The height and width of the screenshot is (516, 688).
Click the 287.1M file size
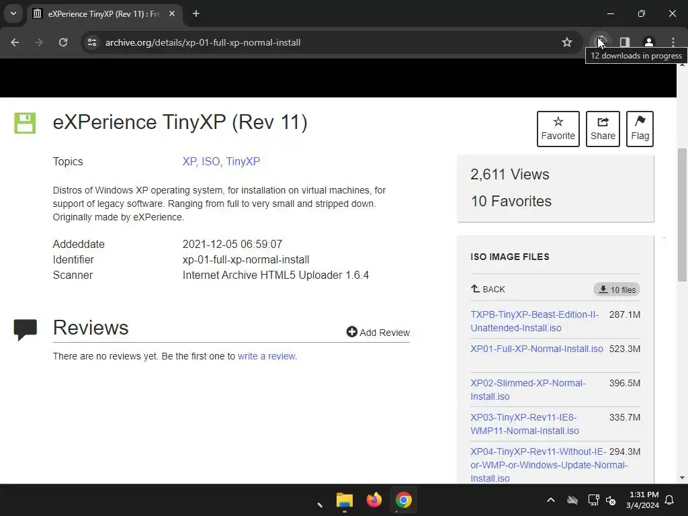coord(624,314)
